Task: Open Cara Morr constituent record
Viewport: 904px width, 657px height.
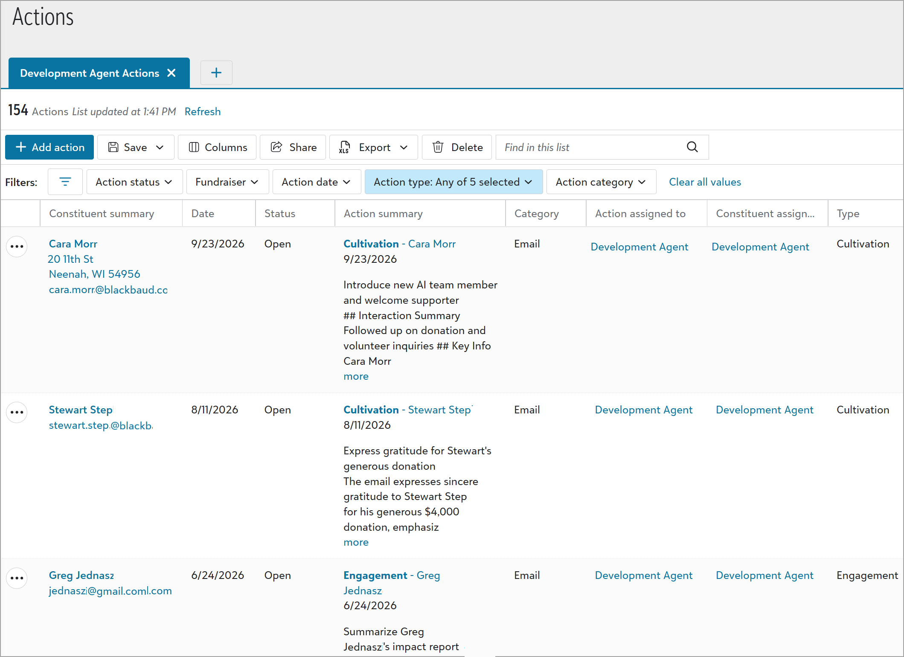Action: click(73, 244)
